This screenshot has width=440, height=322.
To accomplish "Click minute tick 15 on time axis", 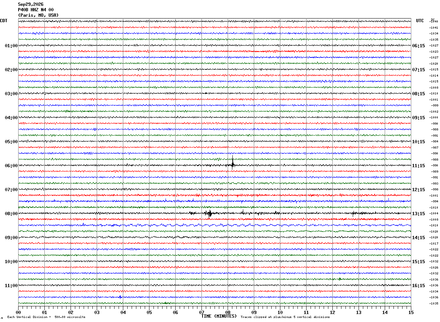I will [x=411, y=312].
